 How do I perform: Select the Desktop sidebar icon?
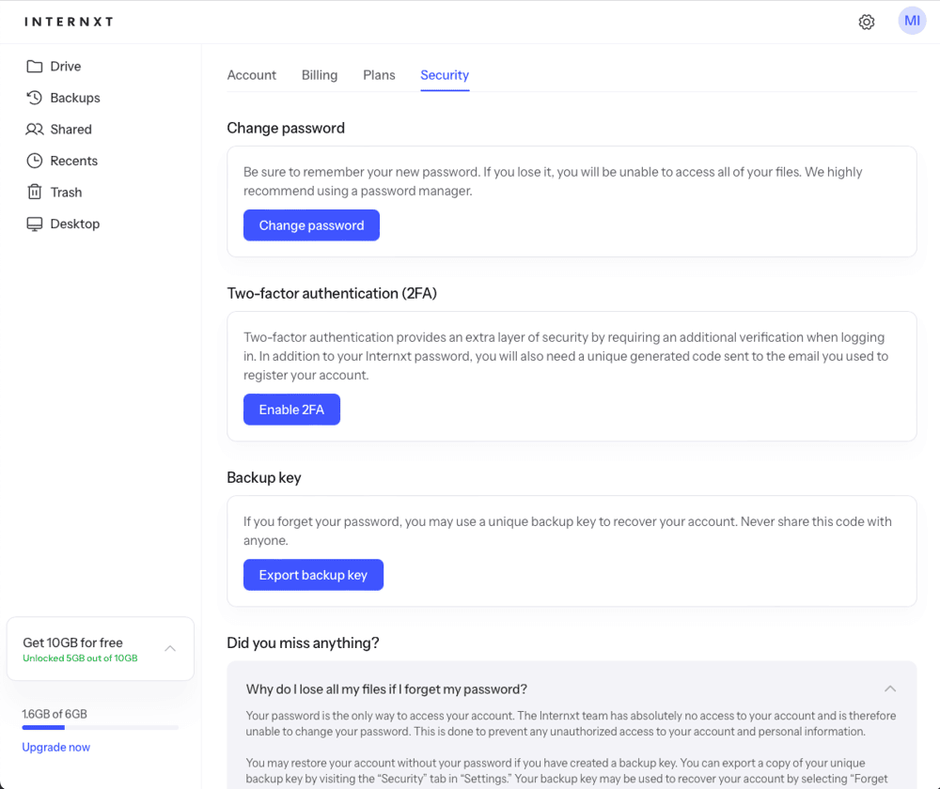click(33, 224)
